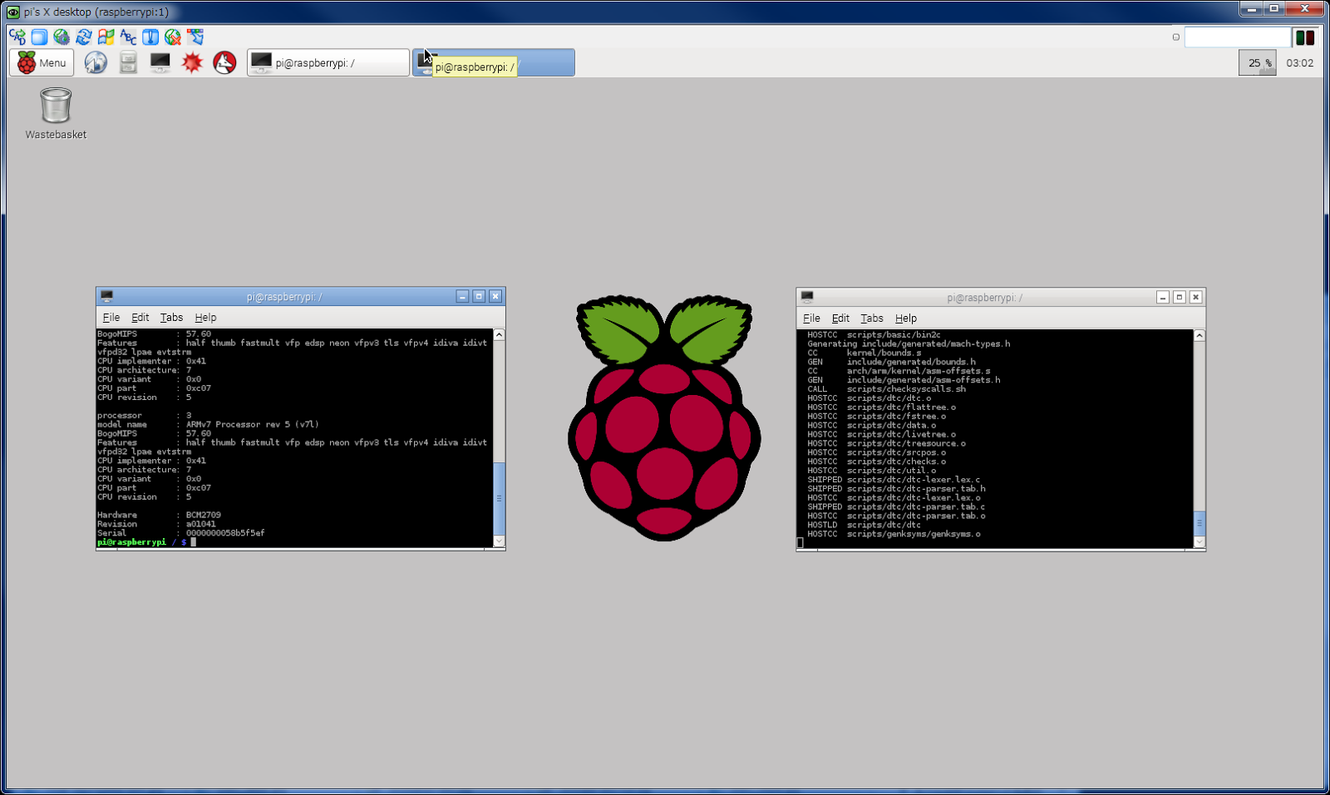Click 'processor : 3' line in left terminal
This screenshot has width=1330, height=795.
(145, 415)
